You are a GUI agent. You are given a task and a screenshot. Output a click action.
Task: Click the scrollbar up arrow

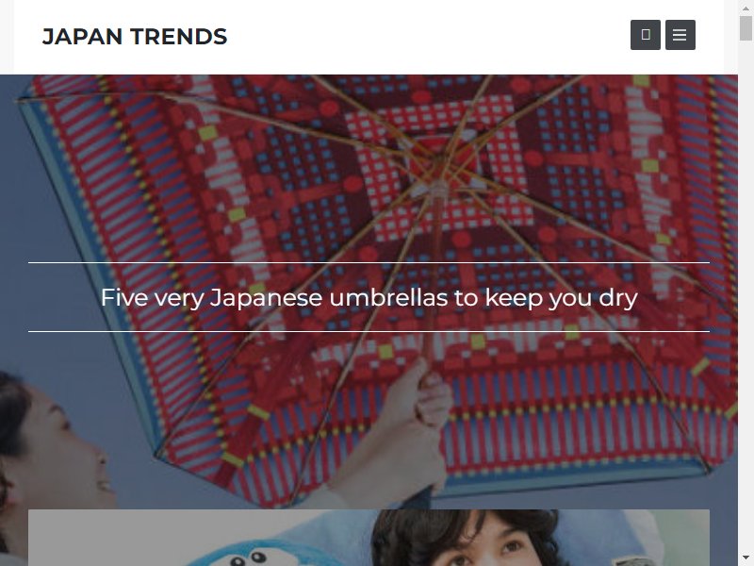pos(746,8)
